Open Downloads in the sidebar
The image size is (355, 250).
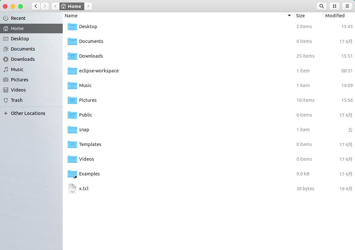click(x=31, y=59)
